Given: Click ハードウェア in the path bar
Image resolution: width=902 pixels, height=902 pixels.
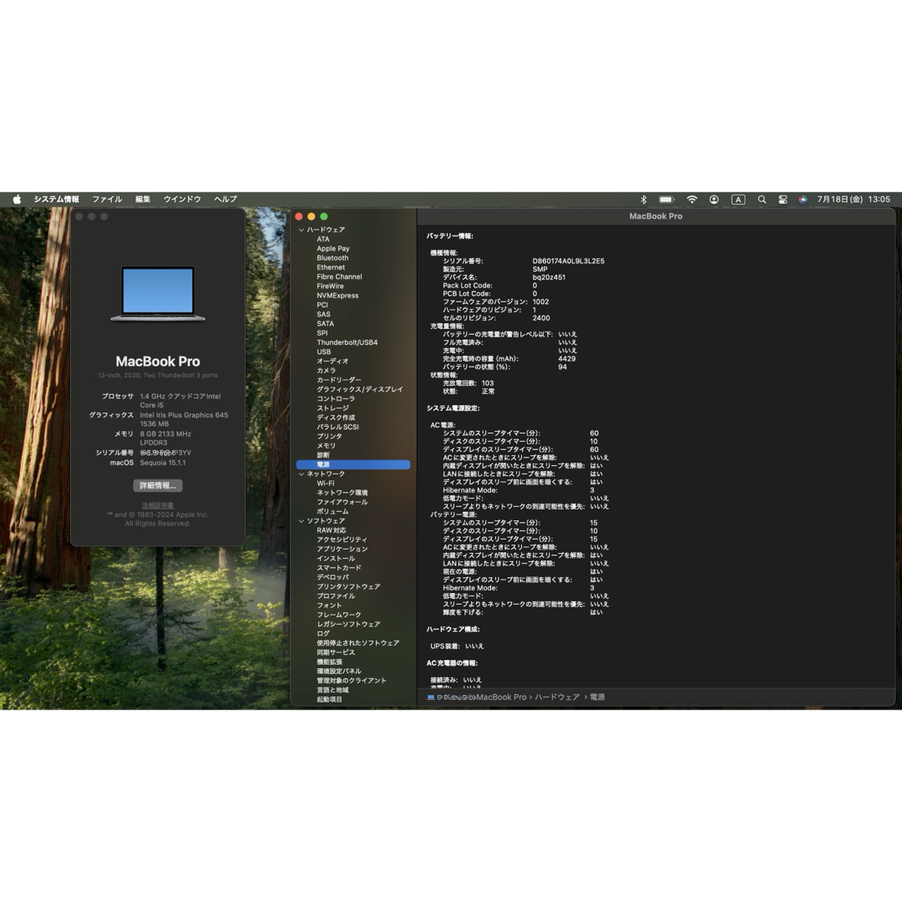Looking at the screenshot, I should pyautogui.click(x=557, y=697).
